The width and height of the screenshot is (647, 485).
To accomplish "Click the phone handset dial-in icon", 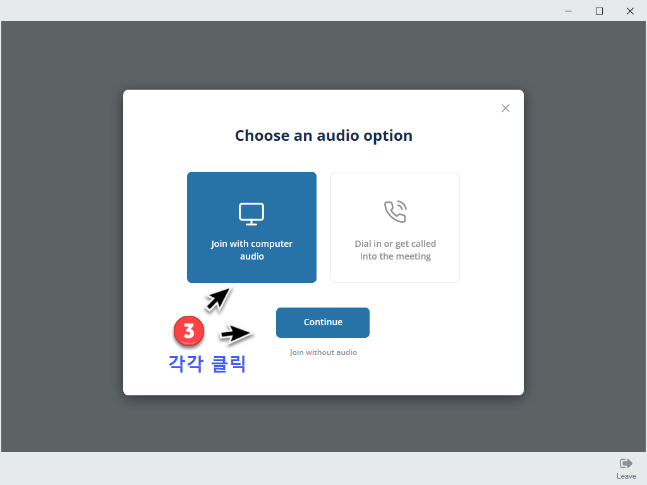I will pos(396,212).
